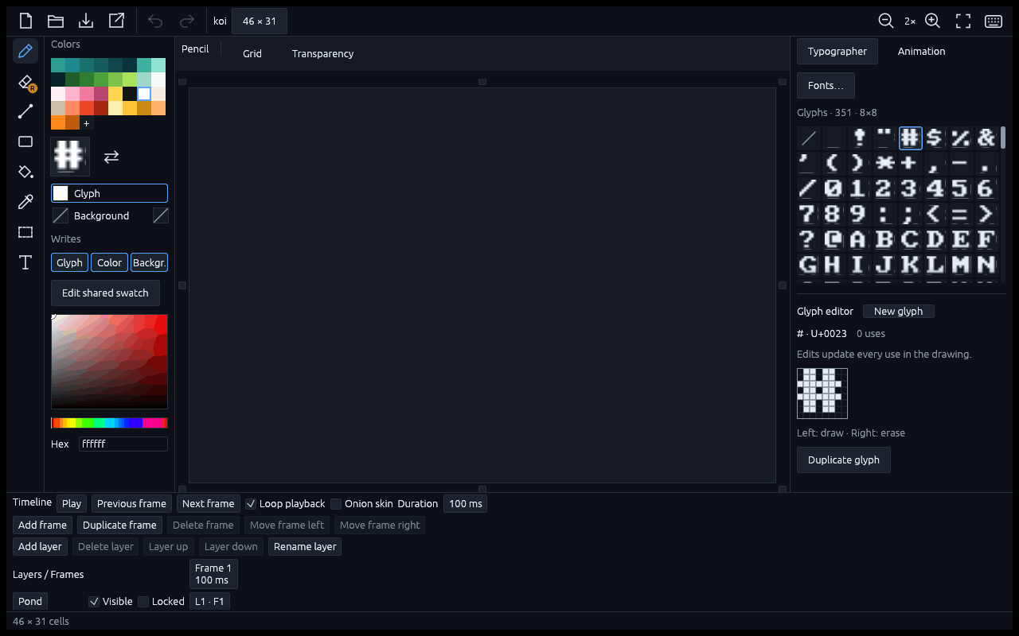
Task: Swap foreground and background colors
Action: [x=111, y=157]
